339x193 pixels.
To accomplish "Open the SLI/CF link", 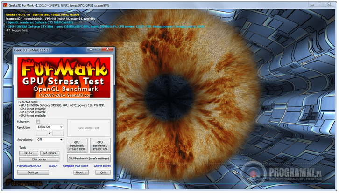I will (53, 166).
